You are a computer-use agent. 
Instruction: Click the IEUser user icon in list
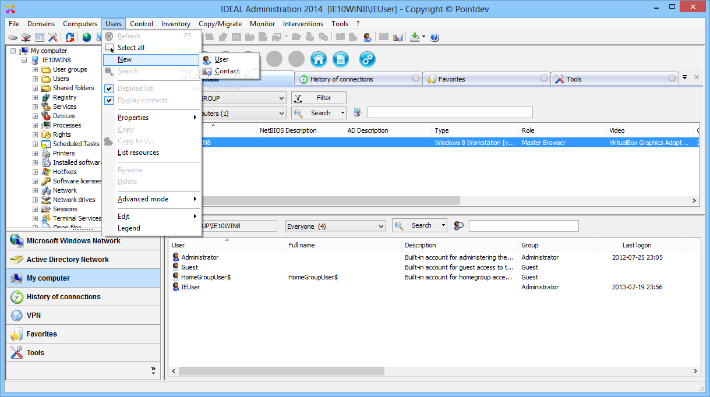pyautogui.click(x=176, y=287)
